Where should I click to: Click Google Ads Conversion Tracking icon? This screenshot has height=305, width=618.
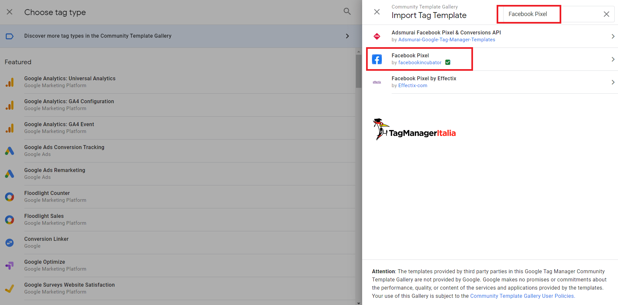tap(10, 151)
